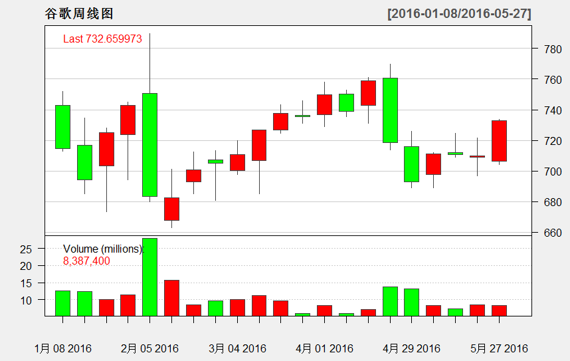
Task: Select the lowest red candlestick near 670
Action: [x=171, y=209]
